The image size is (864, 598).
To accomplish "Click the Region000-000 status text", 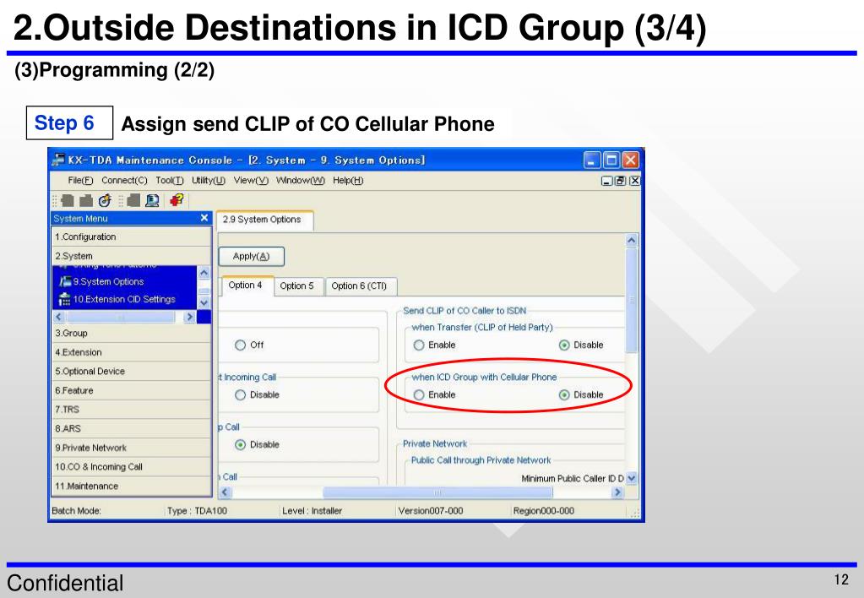I will (543, 511).
